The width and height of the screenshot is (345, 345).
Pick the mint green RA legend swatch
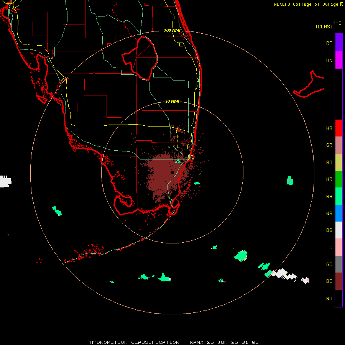pos(338,196)
